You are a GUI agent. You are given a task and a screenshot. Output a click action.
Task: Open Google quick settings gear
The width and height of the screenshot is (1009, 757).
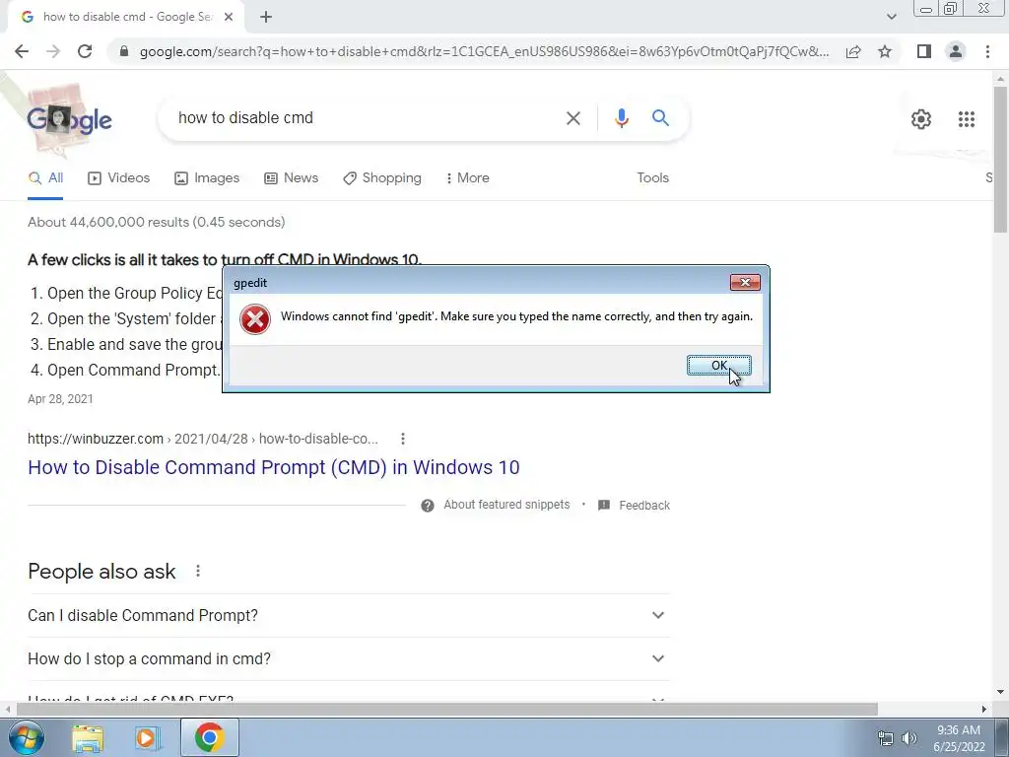921,119
